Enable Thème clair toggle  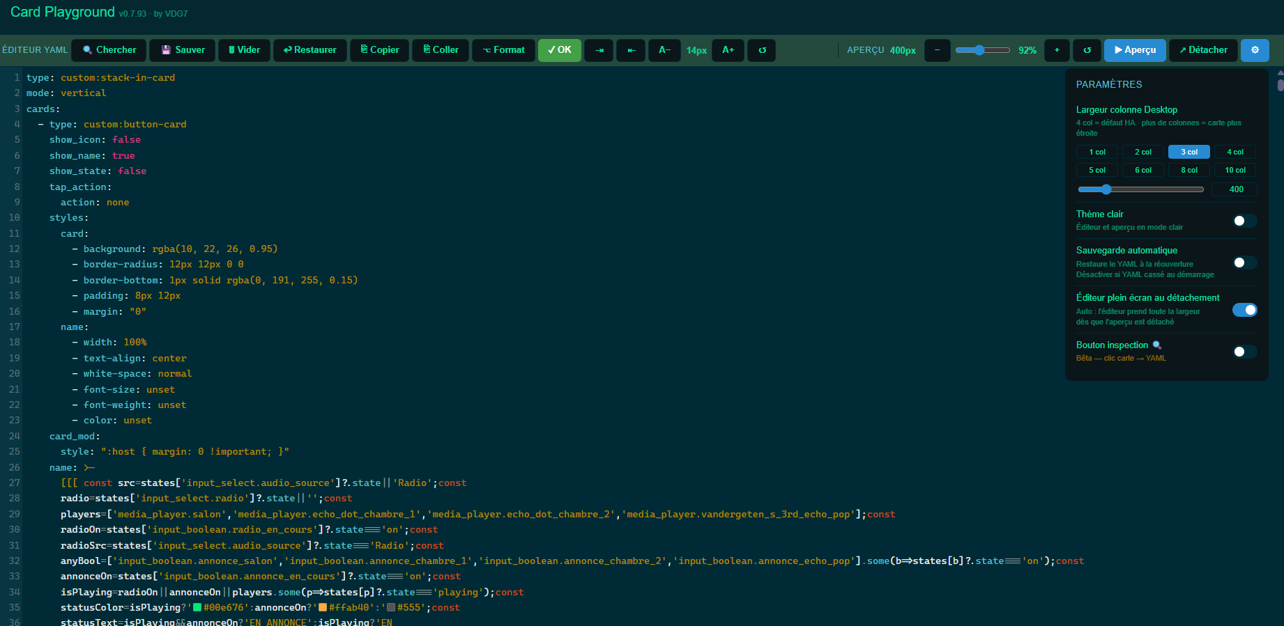click(1244, 221)
